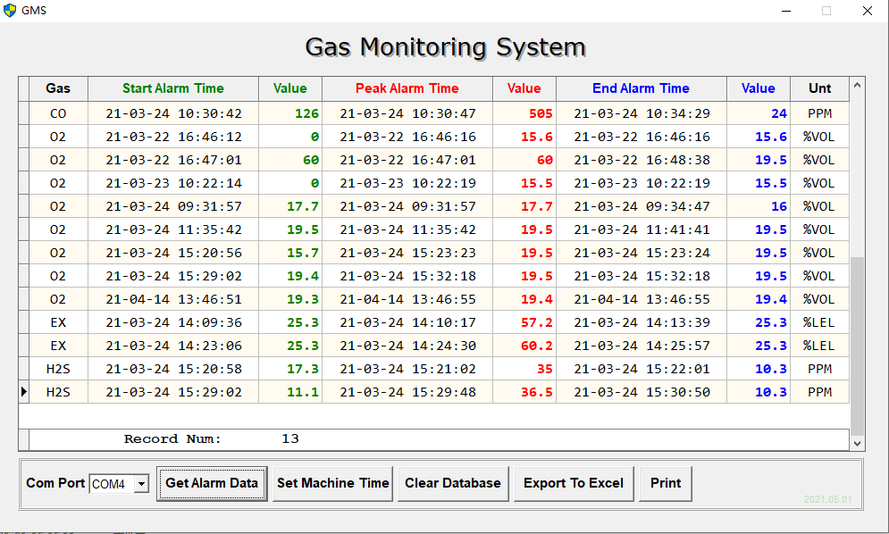Click the Gas column header
This screenshot has width=889, height=534.
[58, 88]
